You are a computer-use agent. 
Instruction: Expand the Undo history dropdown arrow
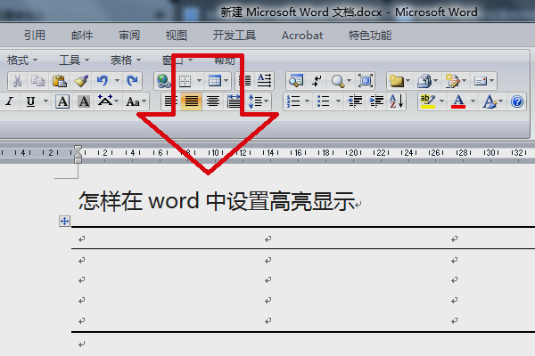117,81
